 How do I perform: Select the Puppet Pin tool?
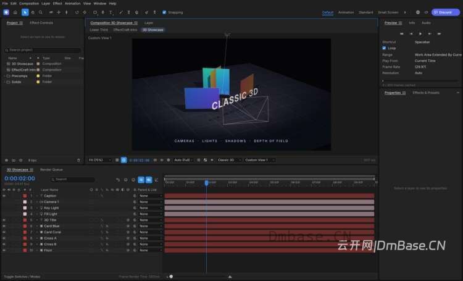coord(154,12)
